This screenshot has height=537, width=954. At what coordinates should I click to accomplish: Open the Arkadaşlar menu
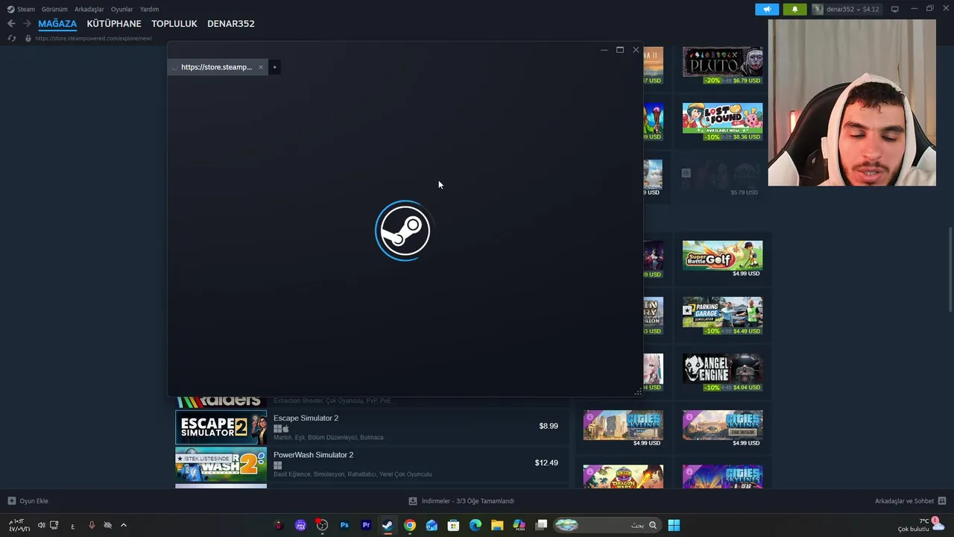click(89, 9)
